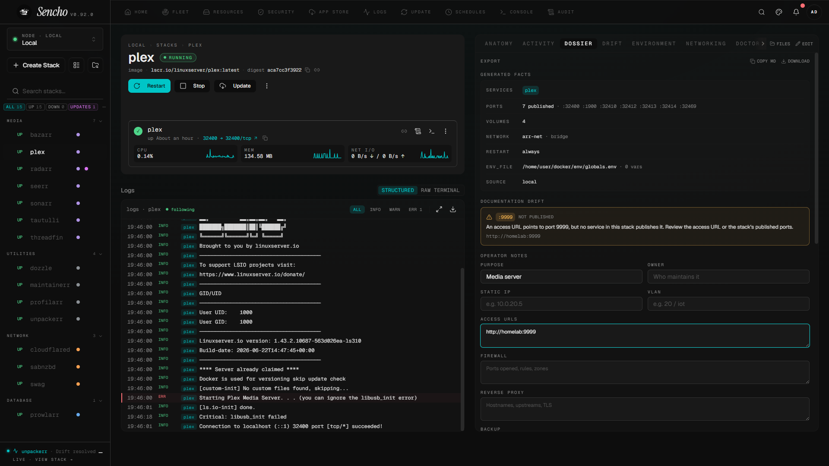The image size is (829, 466).
Task: Open the Node Local selector dropdown
Action: point(55,39)
